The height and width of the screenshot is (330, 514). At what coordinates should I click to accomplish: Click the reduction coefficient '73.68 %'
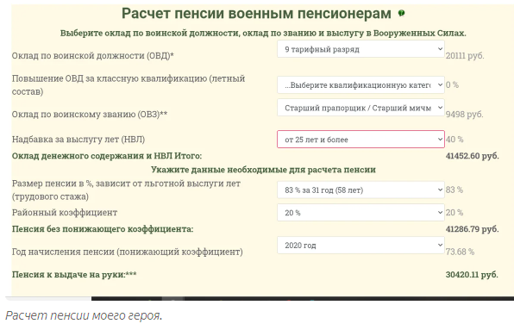tap(460, 252)
